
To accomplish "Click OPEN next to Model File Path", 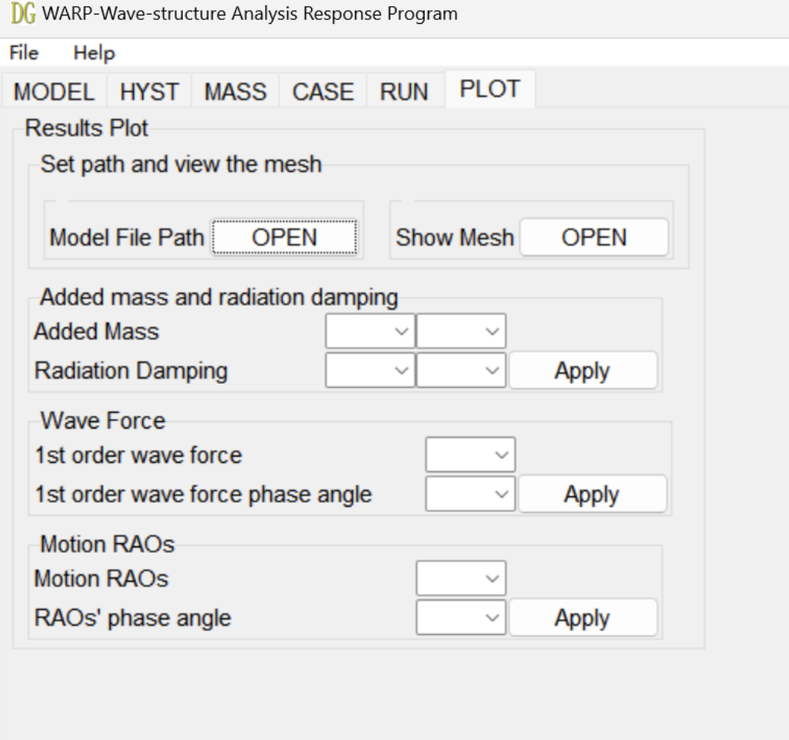I will click(x=284, y=238).
